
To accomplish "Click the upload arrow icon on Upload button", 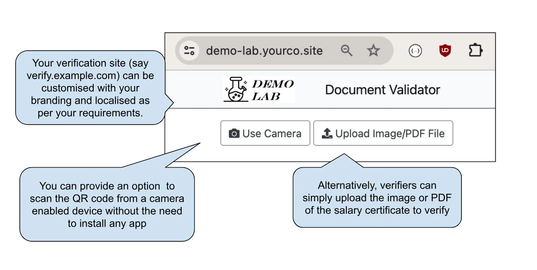I will [327, 133].
